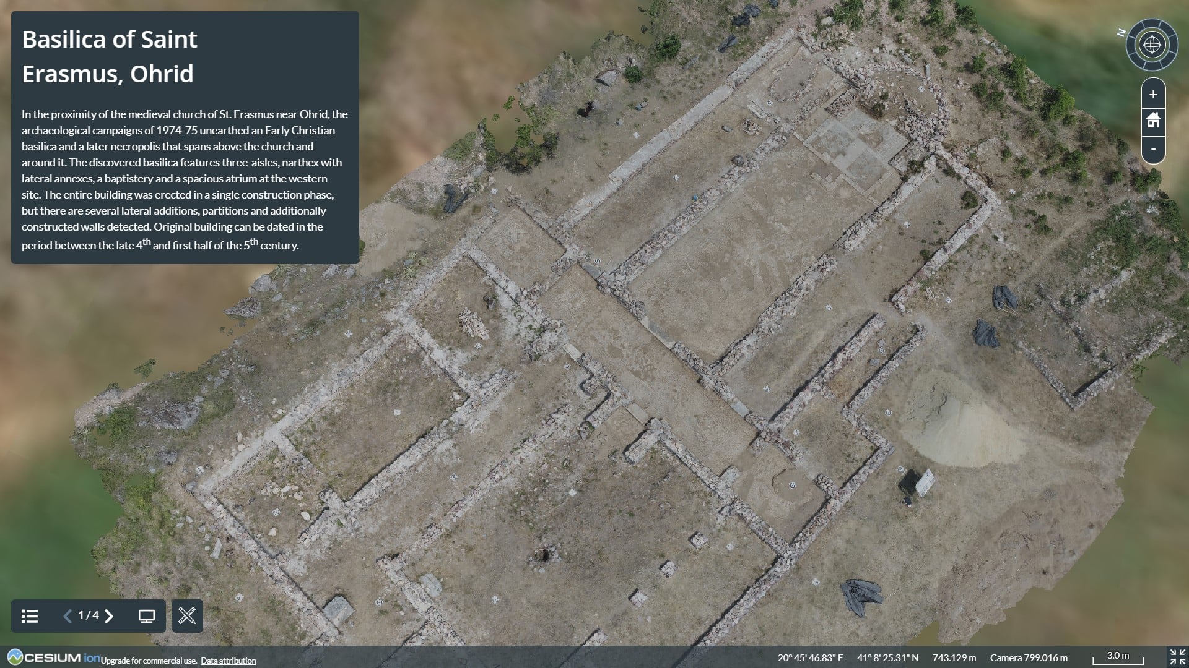Click the 1/4 slide counter
Screen dimensions: 1189x668
(x=88, y=615)
